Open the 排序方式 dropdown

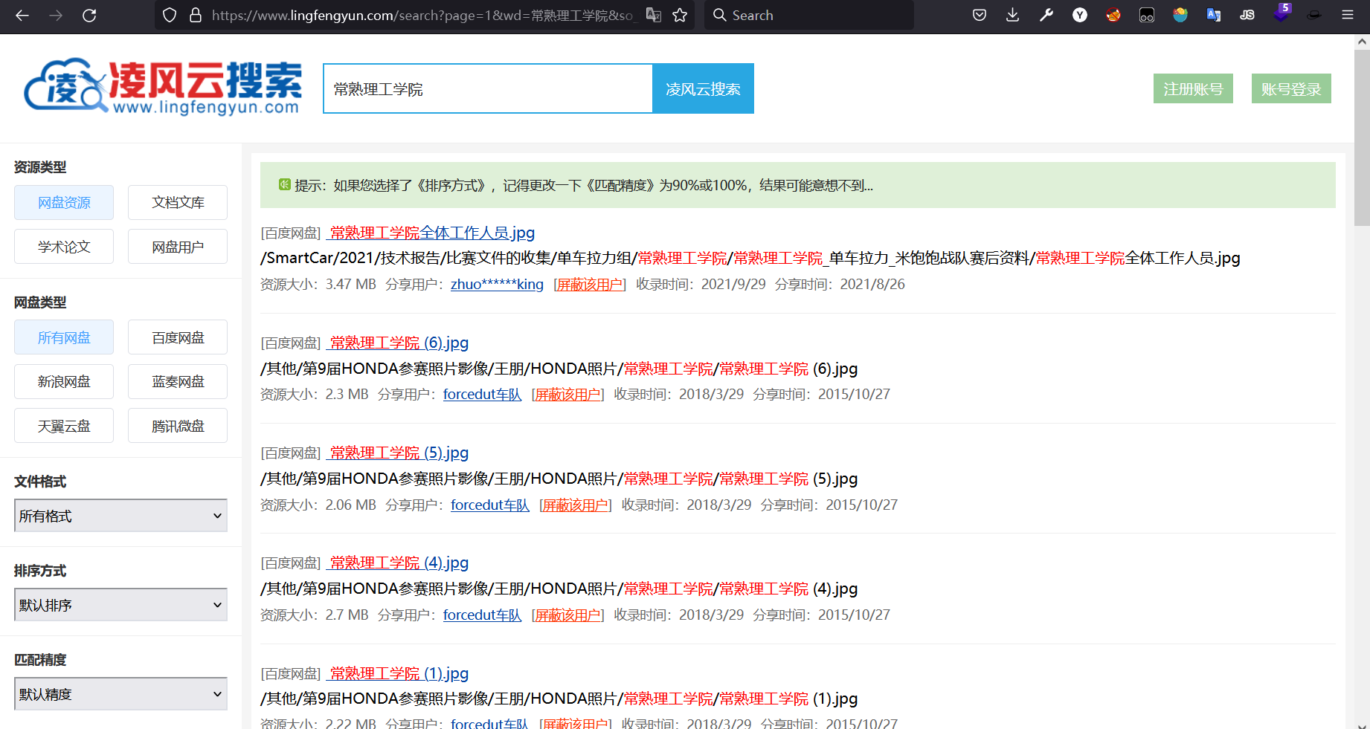[120, 605]
